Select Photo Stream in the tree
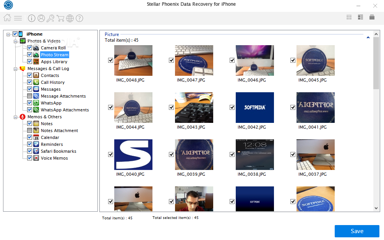 [x=54, y=55]
